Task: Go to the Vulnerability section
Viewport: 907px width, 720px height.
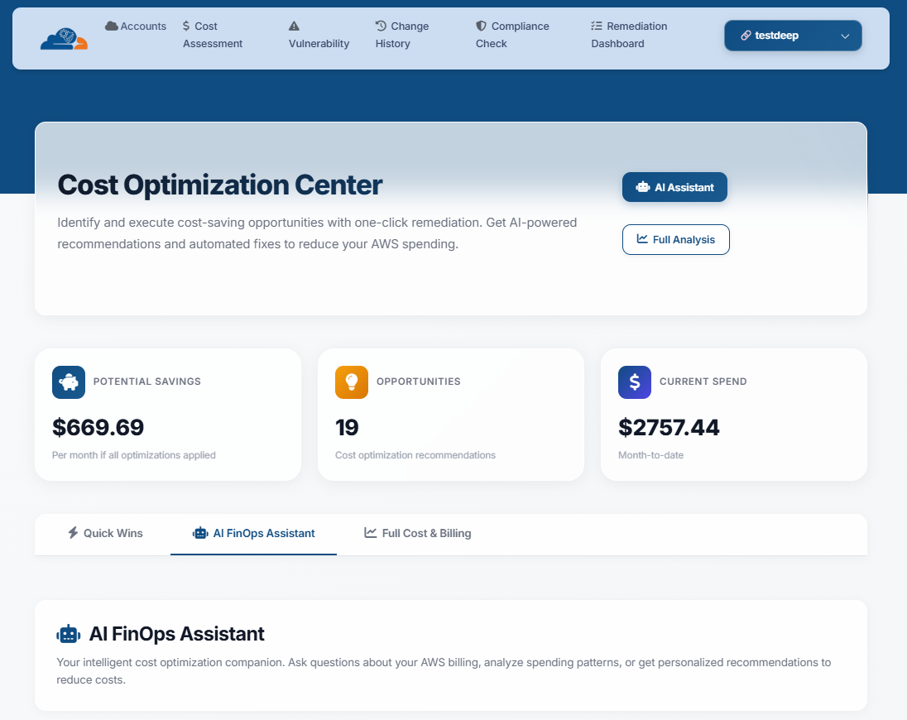Action: (x=319, y=35)
